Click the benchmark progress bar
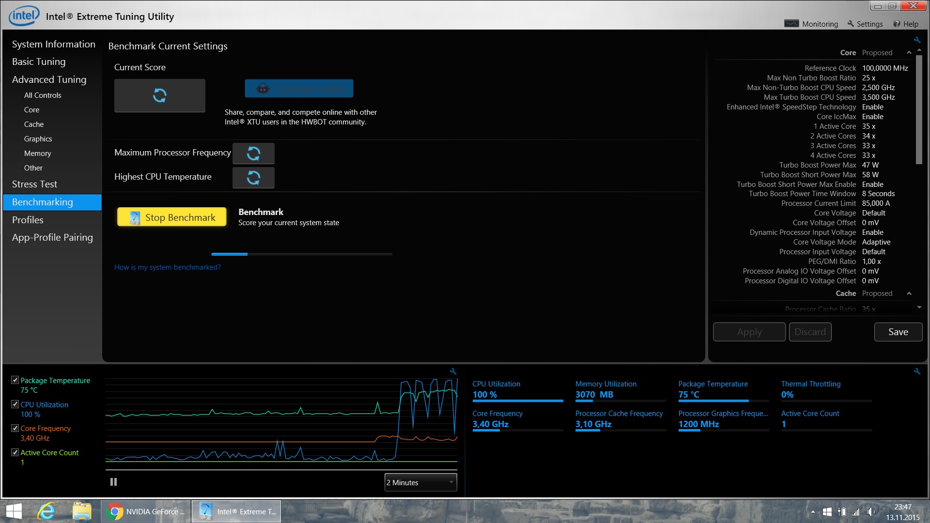Viewport: 930px width, 523px height. (x=301, y=254)
